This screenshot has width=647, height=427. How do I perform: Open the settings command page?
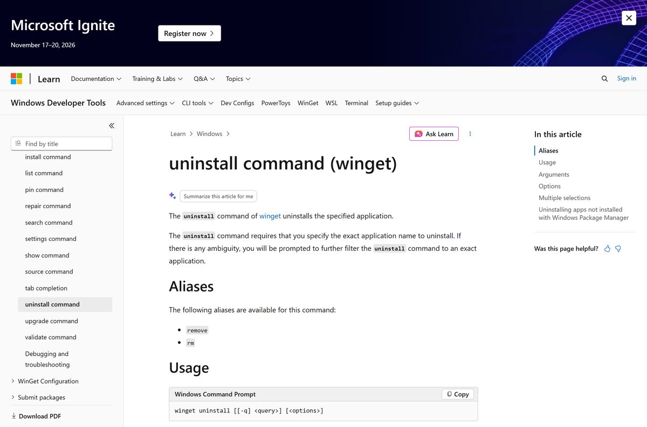(51, 239)
